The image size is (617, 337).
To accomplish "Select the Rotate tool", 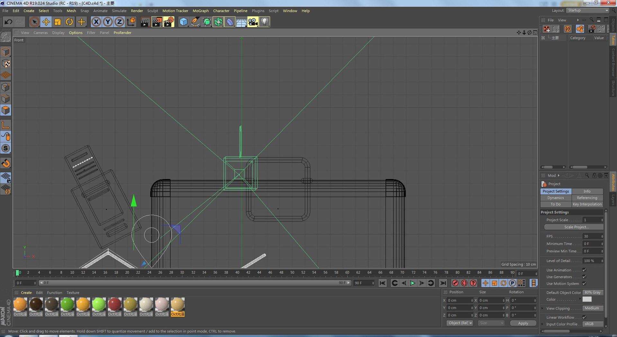I will click(69, 22).
